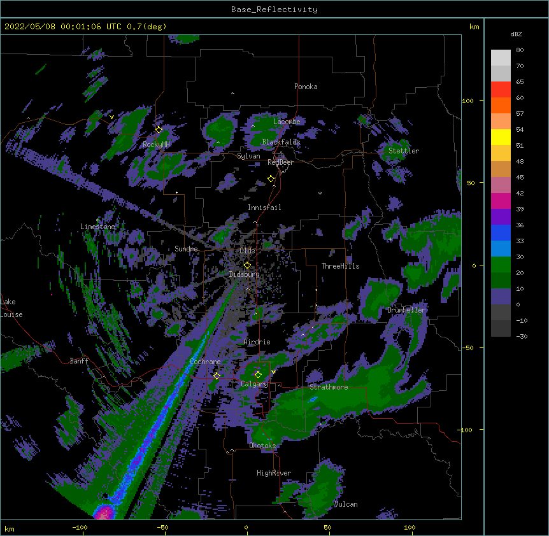Select the blue 33-36 dBZ legend swatch
The height and width of the screenshot is (536, 549).
point(501,232)
